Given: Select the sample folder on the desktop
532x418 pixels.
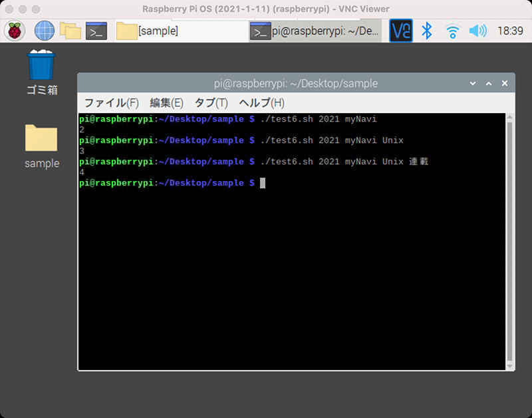Looking at the screenshot, I should click(x=41, y=146).
